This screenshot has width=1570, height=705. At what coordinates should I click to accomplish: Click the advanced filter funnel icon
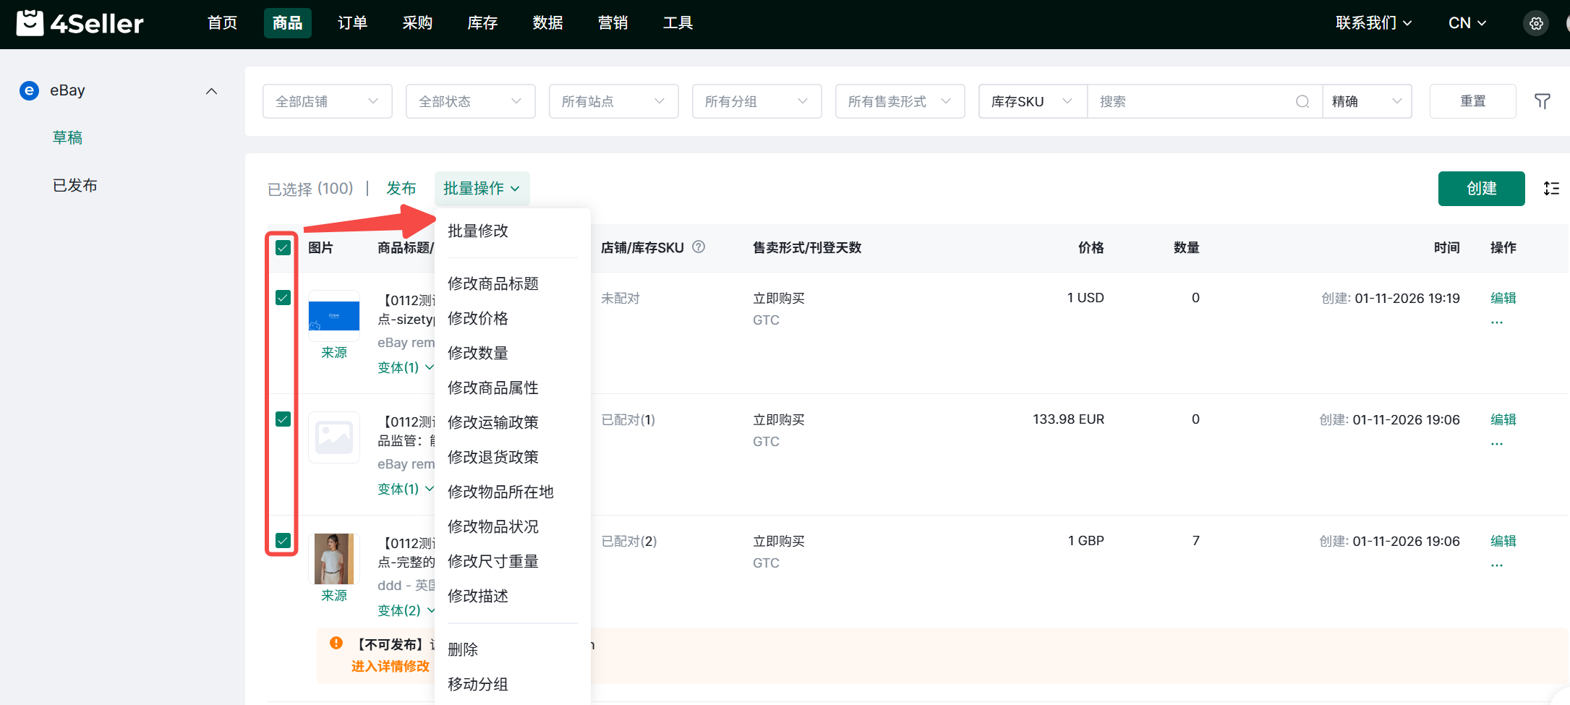pyautogui.click(x=1542, y=101)
